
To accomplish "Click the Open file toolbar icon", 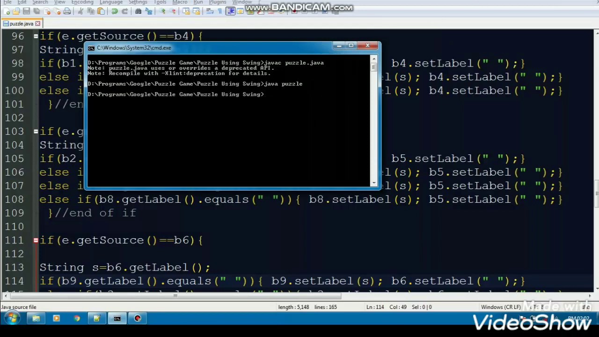I will pos(16,11).
